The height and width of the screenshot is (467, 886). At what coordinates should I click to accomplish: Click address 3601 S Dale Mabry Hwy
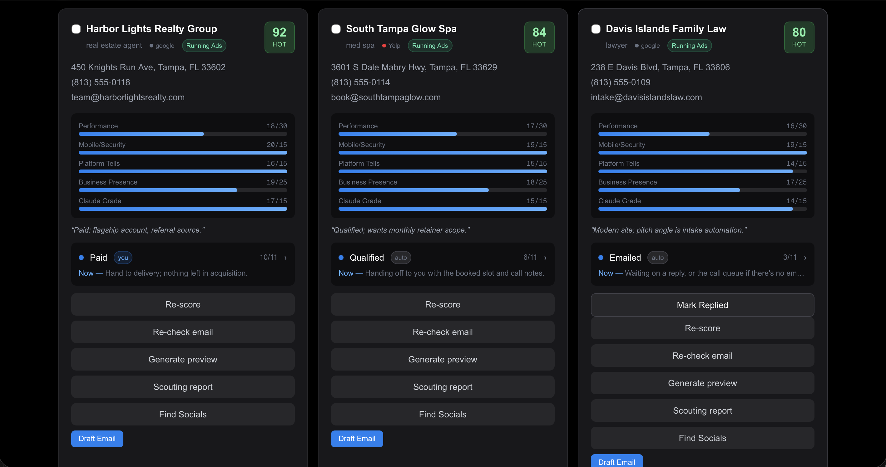point(414,67)
